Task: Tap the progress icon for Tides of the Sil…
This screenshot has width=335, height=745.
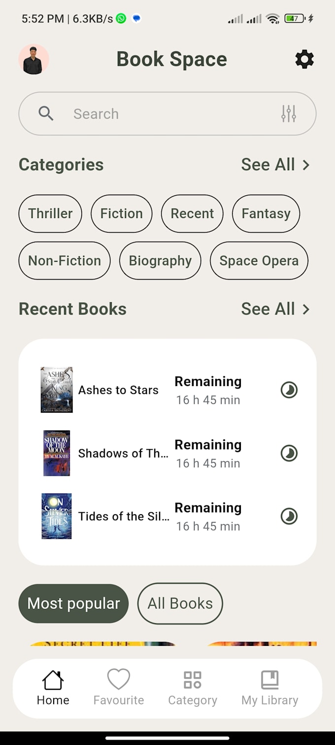Action: point(289,516)
